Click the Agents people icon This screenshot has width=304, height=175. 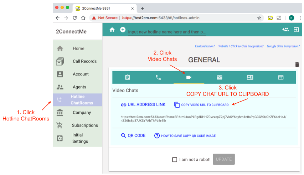click(60, 87)
